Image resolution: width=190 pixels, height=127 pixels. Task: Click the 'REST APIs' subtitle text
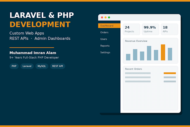point(19,38)
